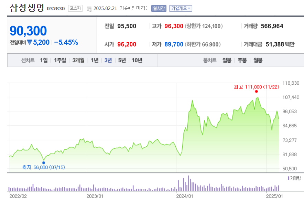The width and height of the screenshot is (304, 200).
Task: Click the 96,053 y-axis label
Action: pos(290,112)
